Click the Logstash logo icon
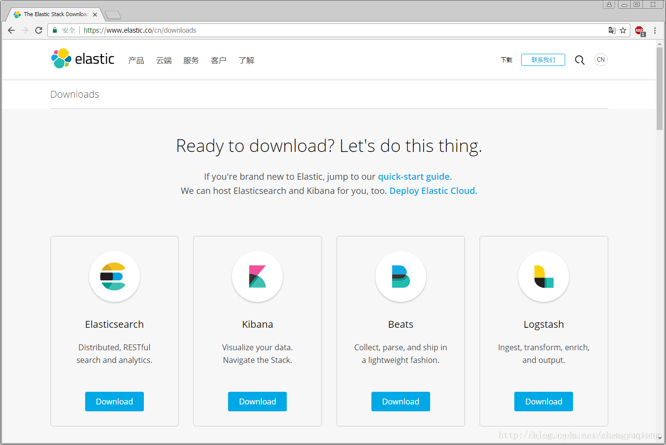Screen dimensions: 666x445 tap(544, 276)
